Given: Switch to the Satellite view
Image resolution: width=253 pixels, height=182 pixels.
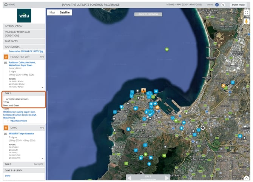Looking at the screenshot, I should pos(65,12).
